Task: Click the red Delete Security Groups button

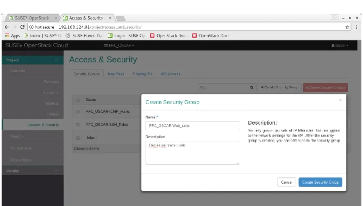Action: (326, 87)
